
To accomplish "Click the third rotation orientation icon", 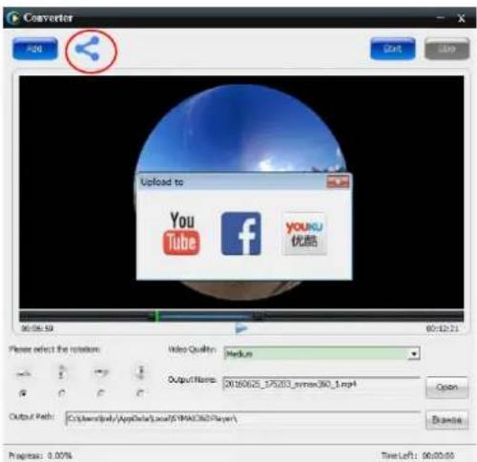I will point(101,372).
